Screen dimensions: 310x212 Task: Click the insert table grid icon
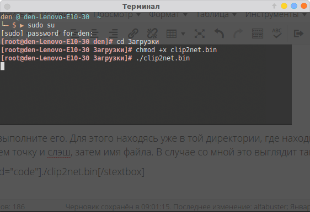tap(172, 34)
